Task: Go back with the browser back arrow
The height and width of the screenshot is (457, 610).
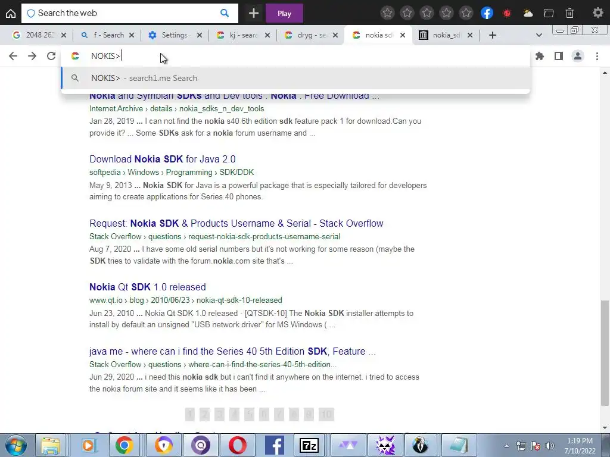Action: [x=13, y=56]
